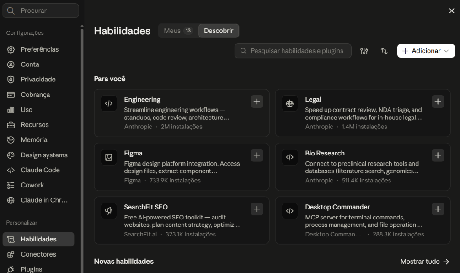460x273 pixels.
Task: Open Design systems palette icon
Action: (11, 155)
